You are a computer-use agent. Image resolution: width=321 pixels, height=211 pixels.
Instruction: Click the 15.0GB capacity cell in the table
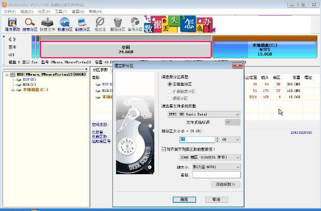click(x=294, y=97)
